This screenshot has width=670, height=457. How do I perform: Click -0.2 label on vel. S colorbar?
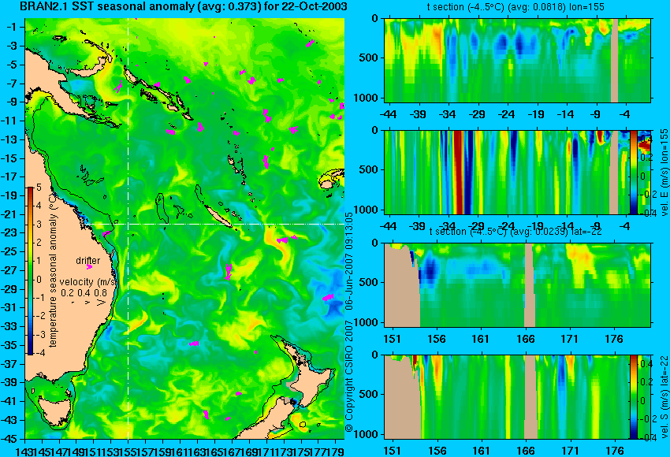pos(645,419)
